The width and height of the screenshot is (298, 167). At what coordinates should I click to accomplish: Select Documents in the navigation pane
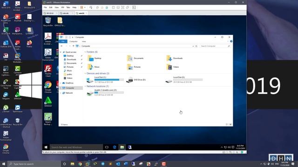click(x=71, y=63)
